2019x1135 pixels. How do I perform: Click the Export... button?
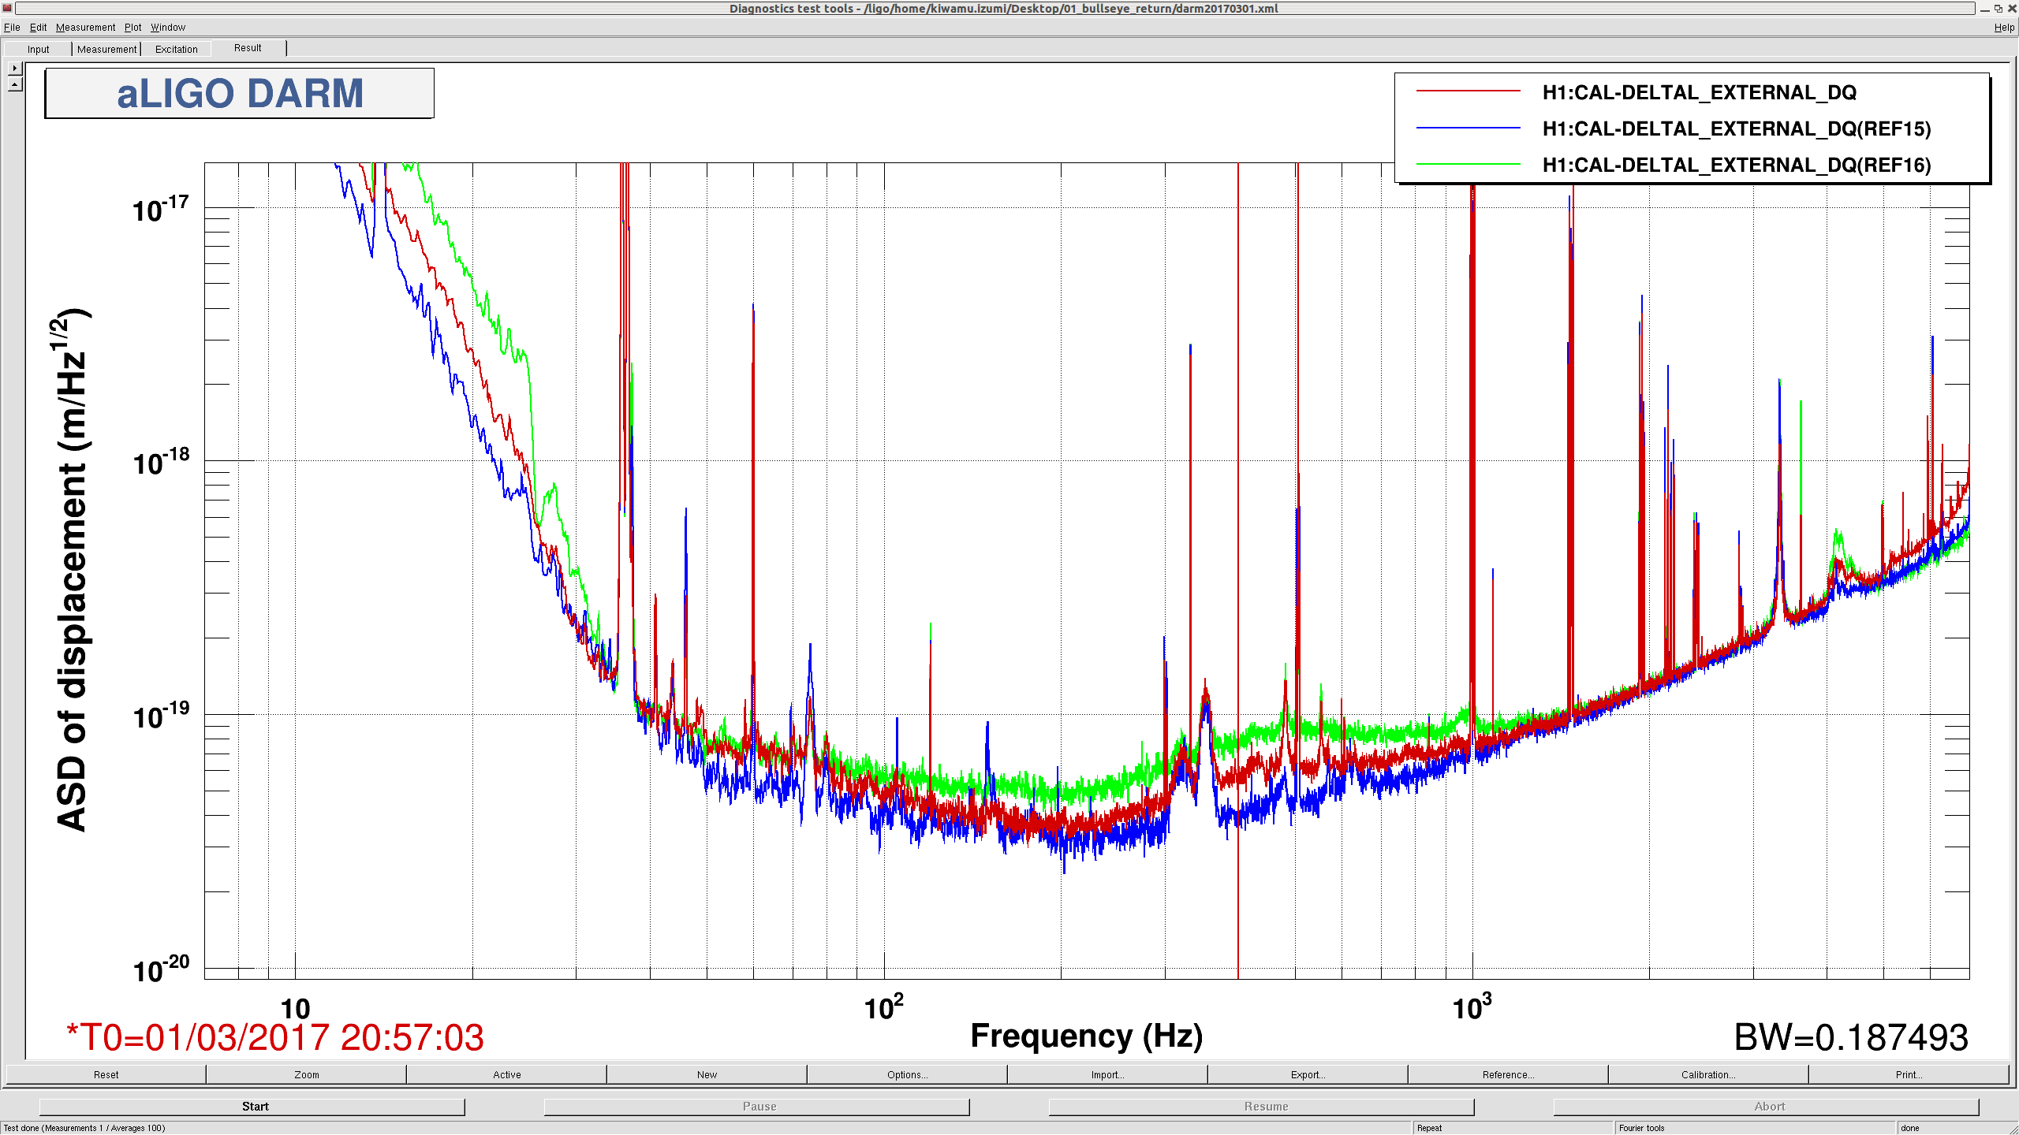pyautogui.click(x=1308, y=1074)
